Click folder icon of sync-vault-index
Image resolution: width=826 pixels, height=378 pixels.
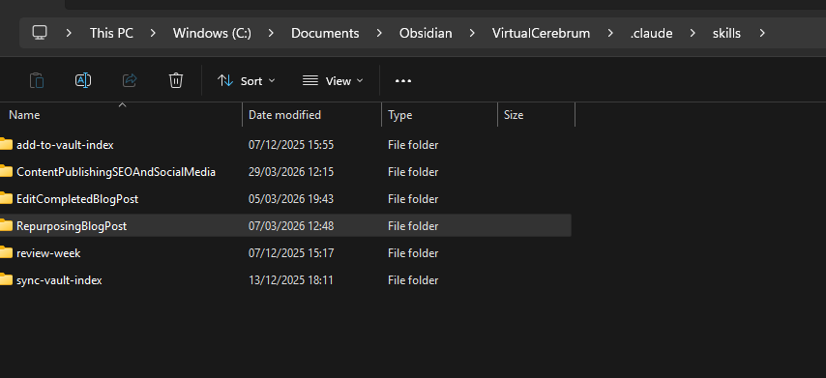(6, 280)
